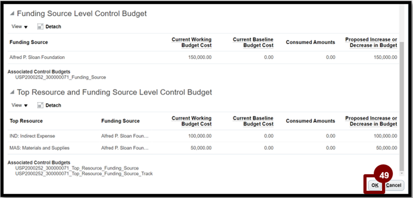Collapse Top Resource and Funding Source section
Viewport: 413px width, 198px height.
[12, 92]
